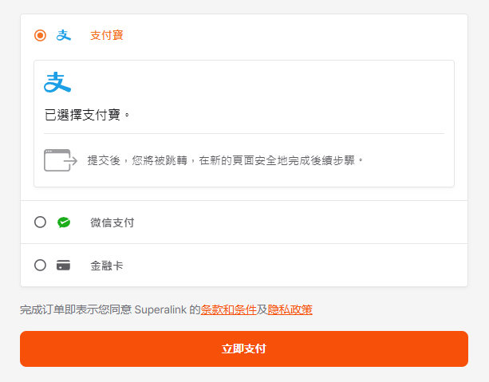
Task: Click the Superalink agreement text
Action: tap(166, 309)
